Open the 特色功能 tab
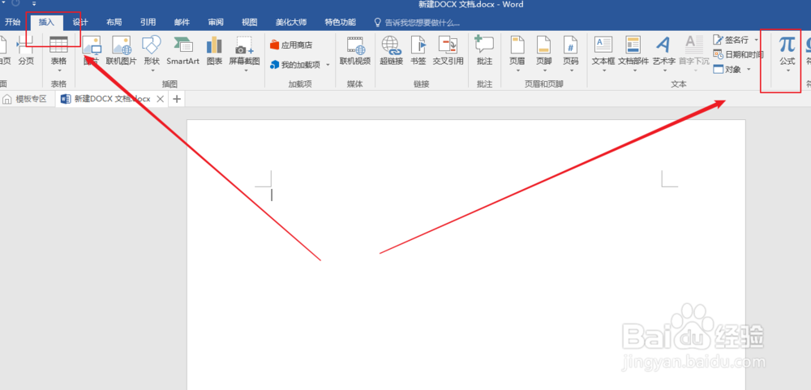 pyautogui.click(x=340, y=22)
